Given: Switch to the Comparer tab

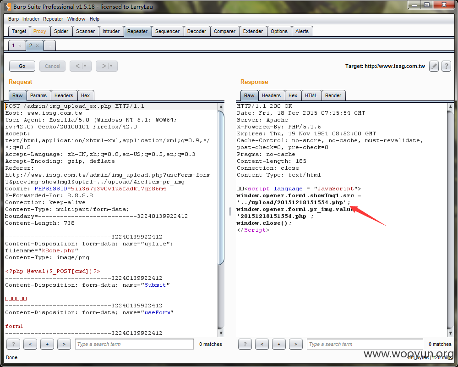Looking at the screenshot, I should (x=224, y=31).
